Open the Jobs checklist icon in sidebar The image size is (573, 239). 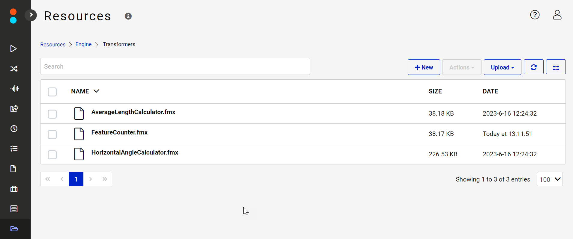click(14, 149)
